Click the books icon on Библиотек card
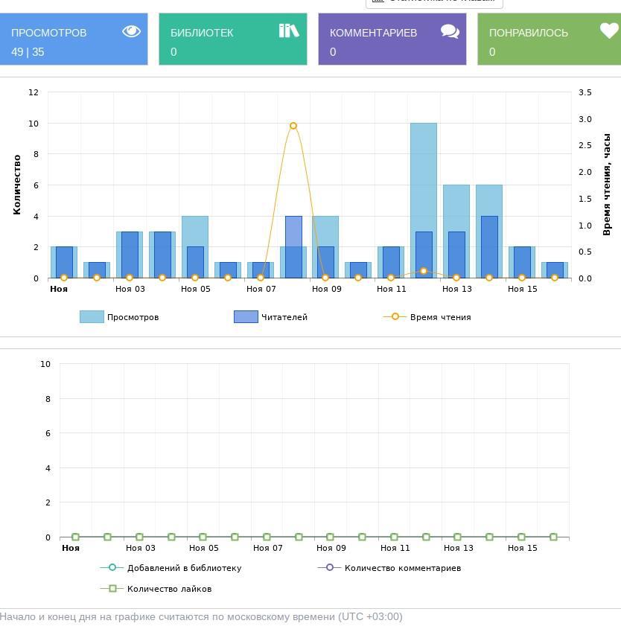 point(289,31)
